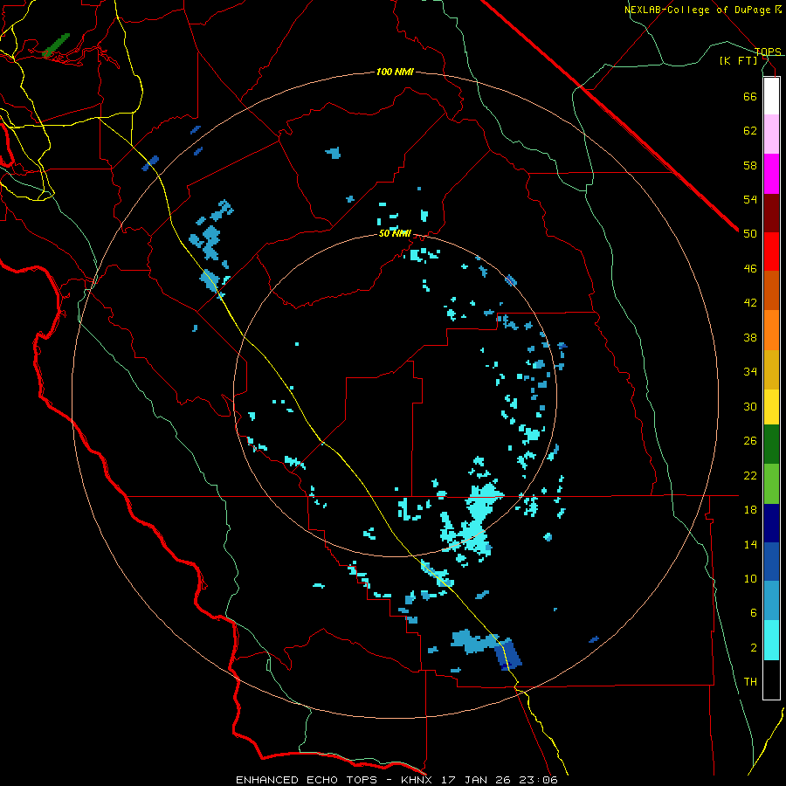The width and height of the screenshot is (786, 786).
Task: Click the 'NEXLAB-College of DuPage' credit text
Action: click(x=698, y=10)
